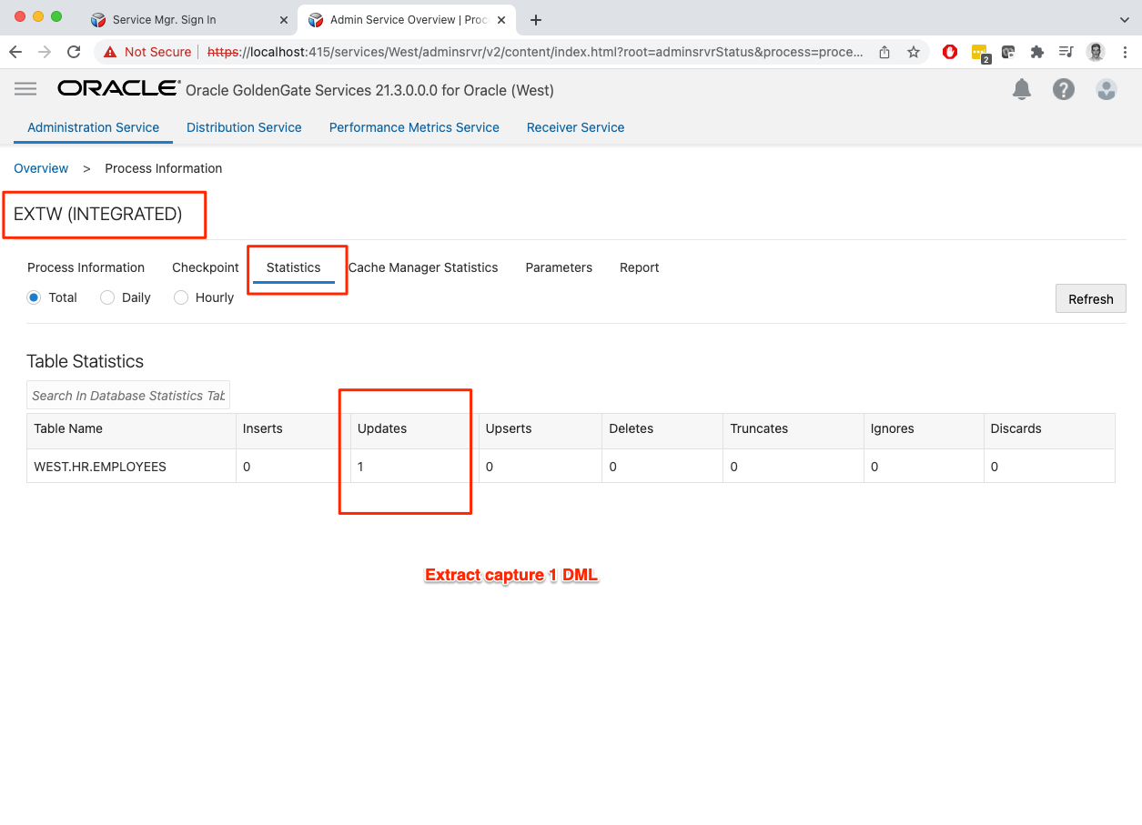This screenshot has width=1142, height=825.
Task: Open the Distribution Service tab
Action: [x=244, y=127]
